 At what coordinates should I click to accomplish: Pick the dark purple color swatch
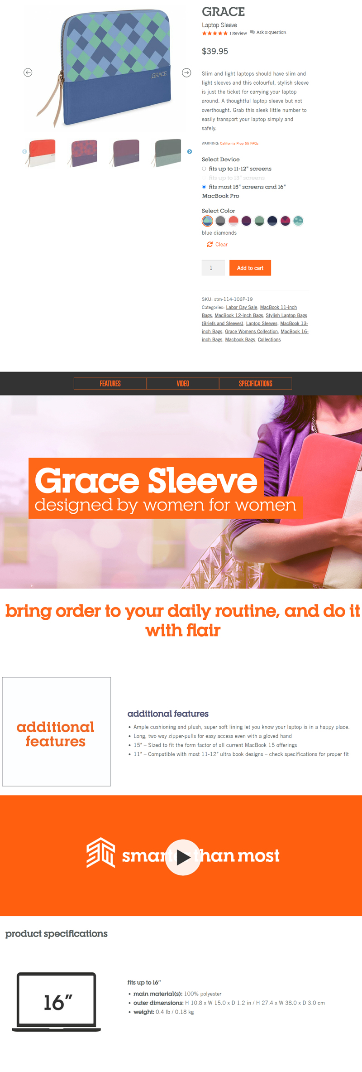(x=246, y=221)
